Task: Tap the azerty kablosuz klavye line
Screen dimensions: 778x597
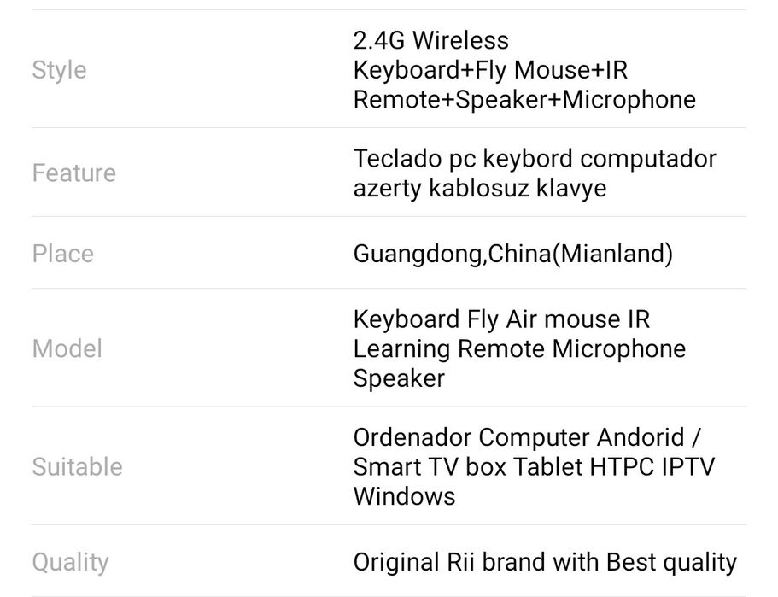Action: pos(479,188)
